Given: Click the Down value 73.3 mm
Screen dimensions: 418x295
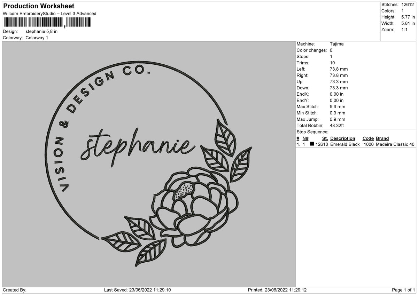Looking at the screenshot, I should point(339,88).
